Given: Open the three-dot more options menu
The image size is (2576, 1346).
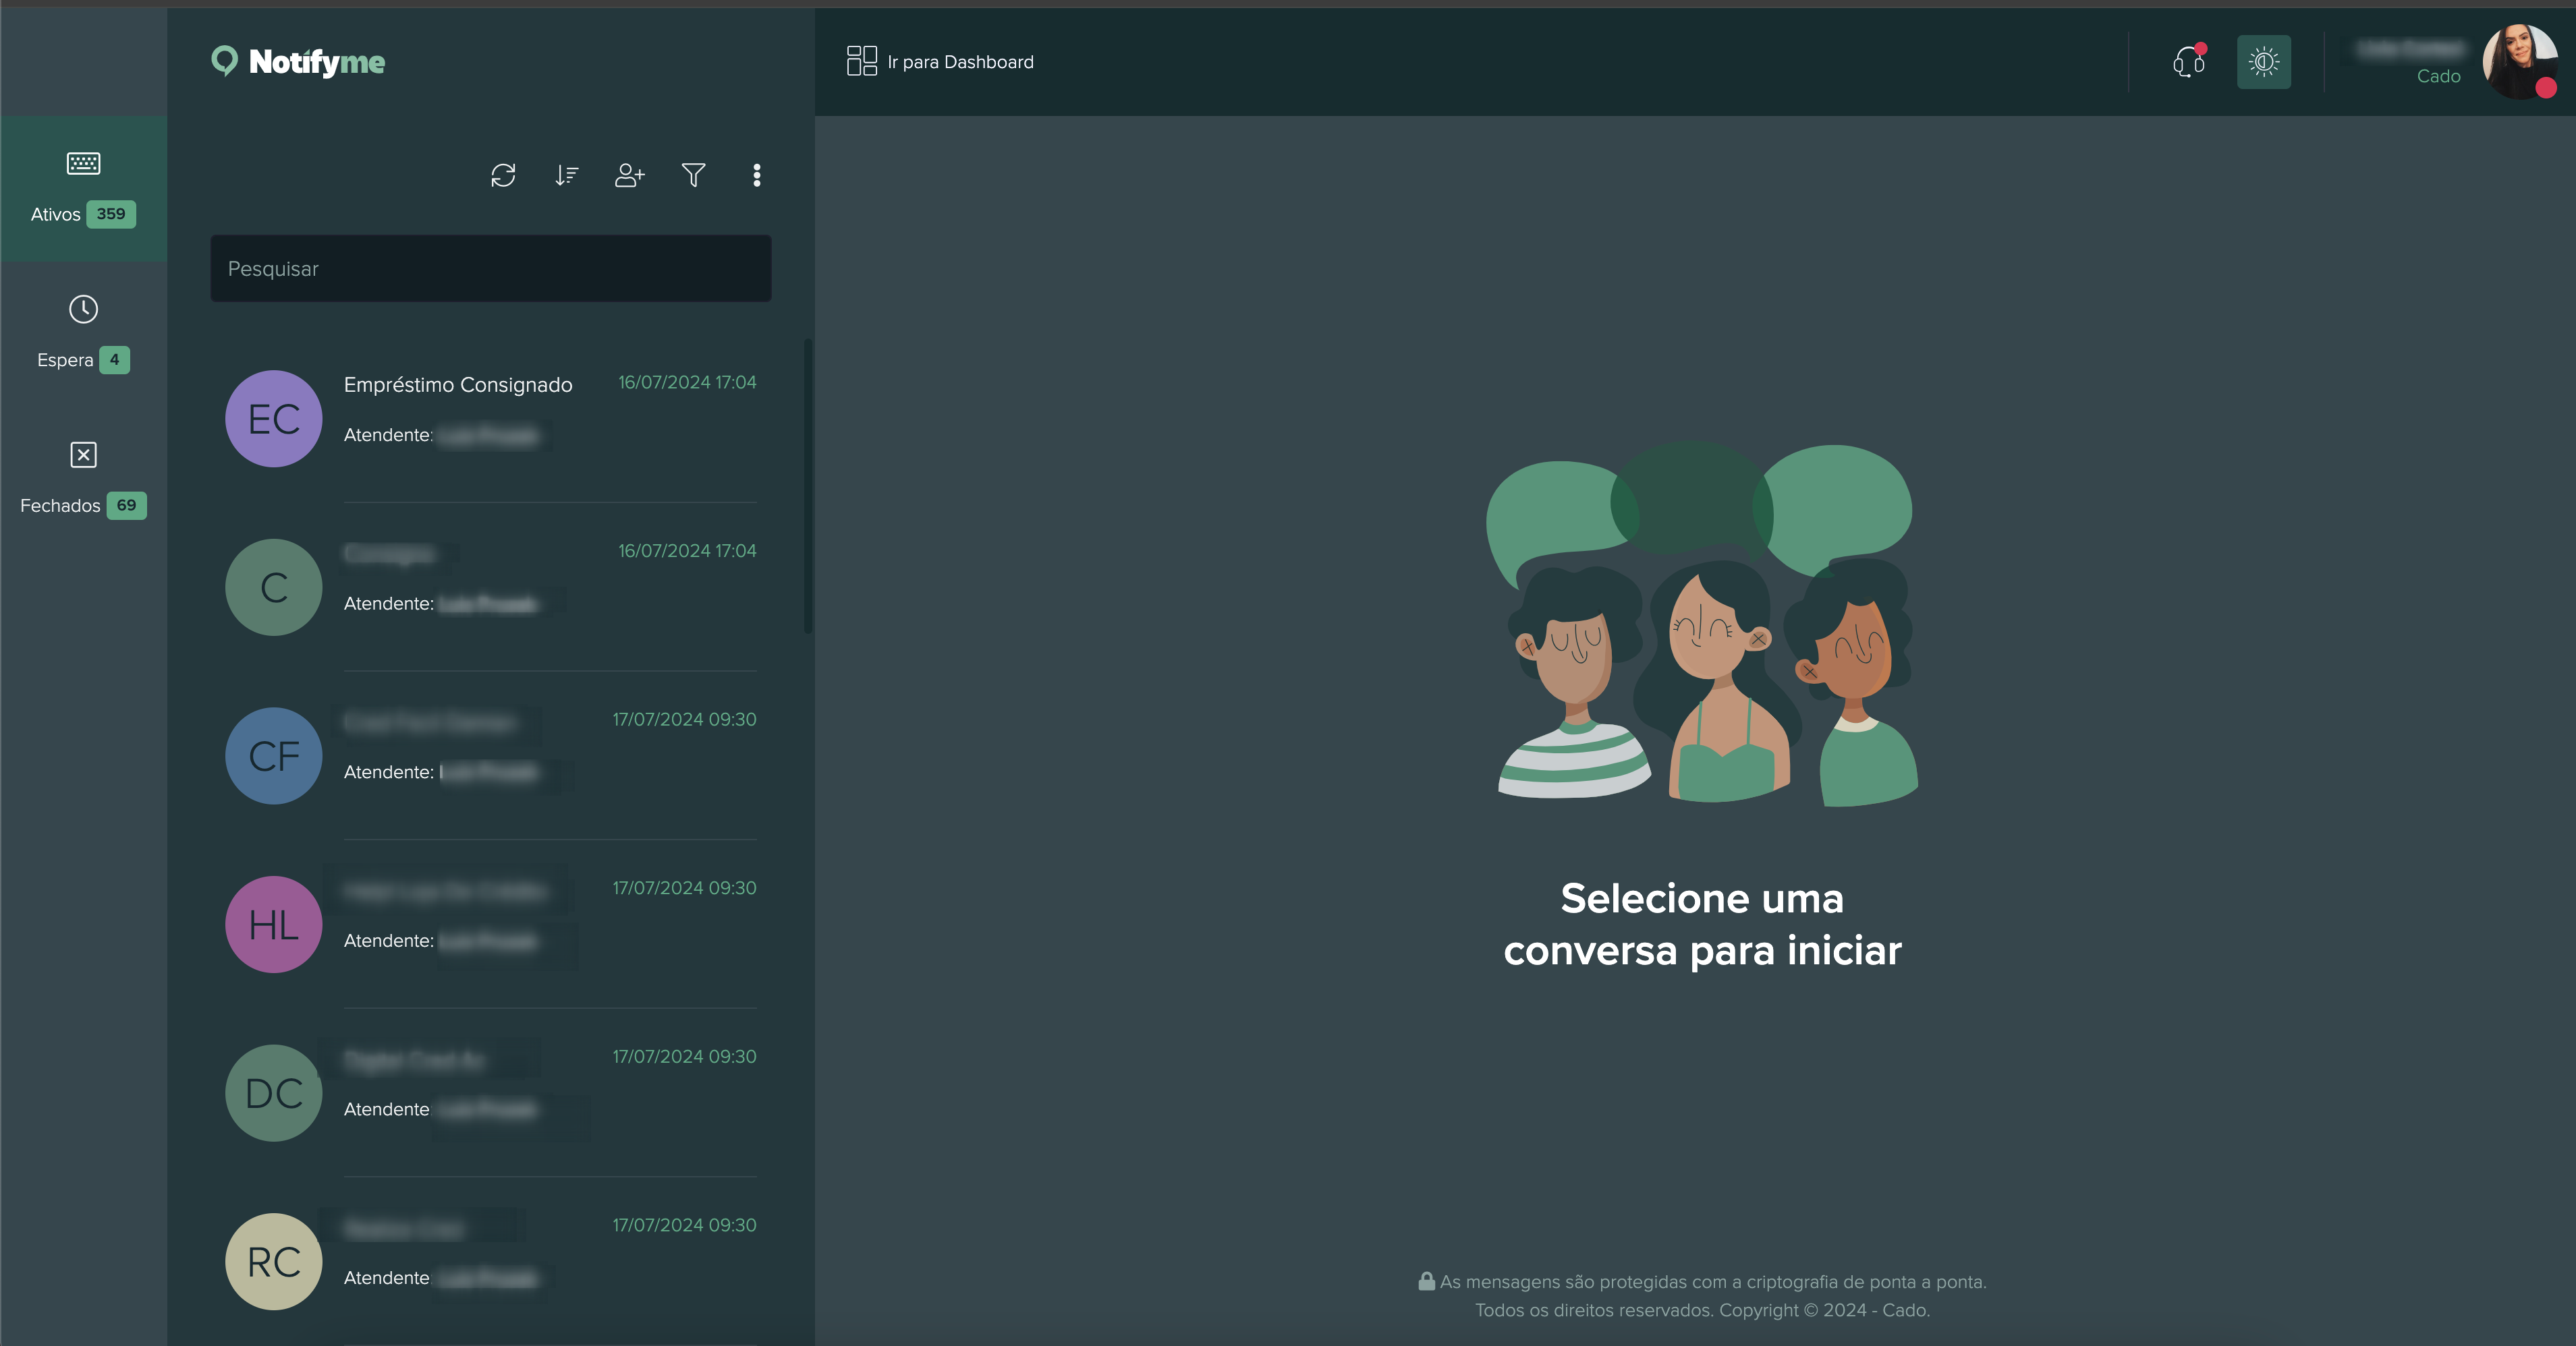Looking at the screenshot, I should [756, 175].
